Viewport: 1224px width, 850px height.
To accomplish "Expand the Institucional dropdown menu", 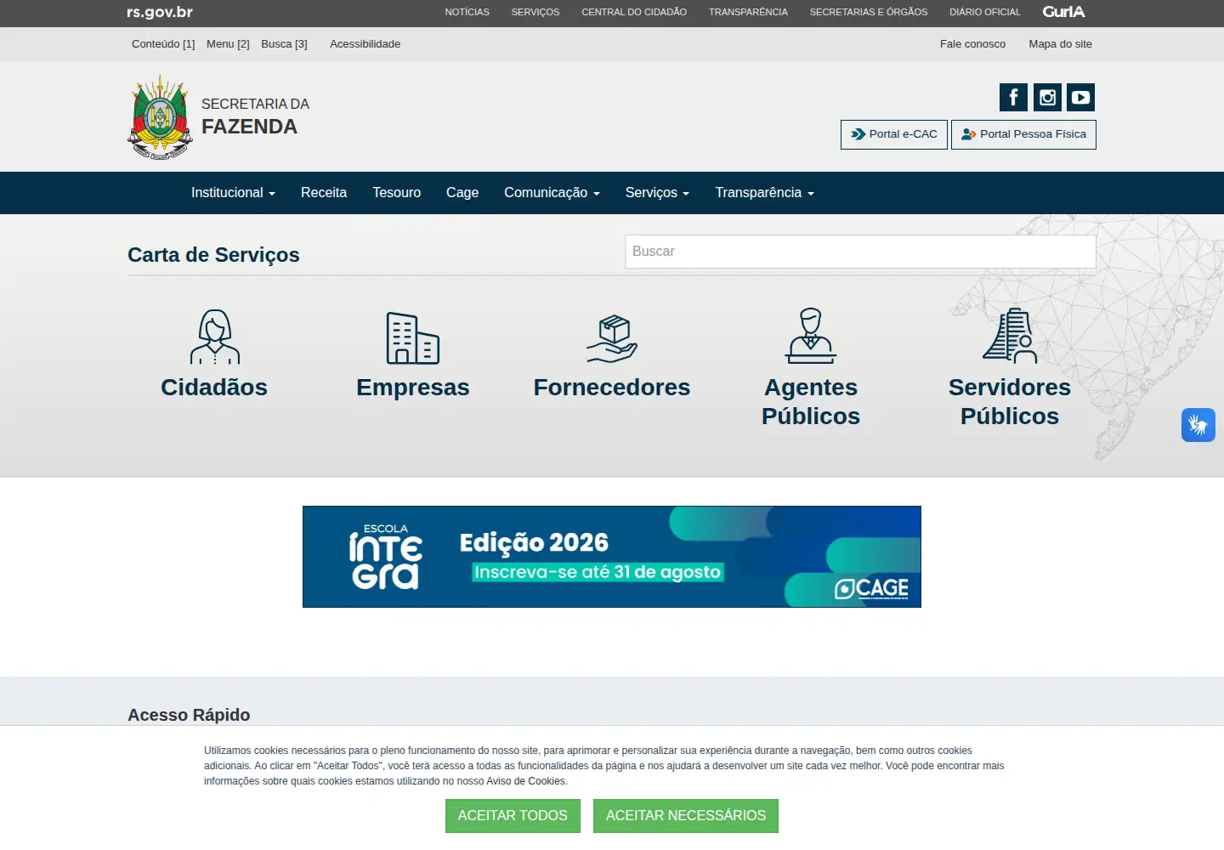I will (x=233, y=193).
